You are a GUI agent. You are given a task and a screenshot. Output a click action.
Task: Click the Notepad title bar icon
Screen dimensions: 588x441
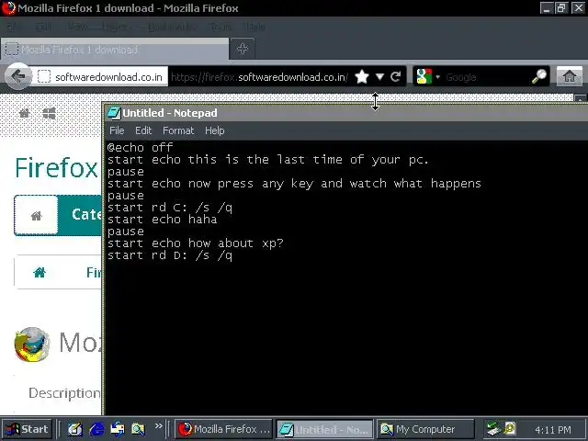[114, 113]
